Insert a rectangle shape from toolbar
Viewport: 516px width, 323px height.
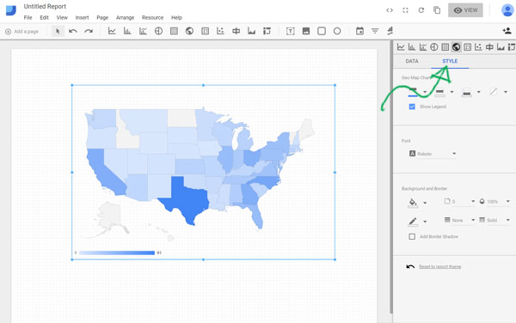coord(322,31)
